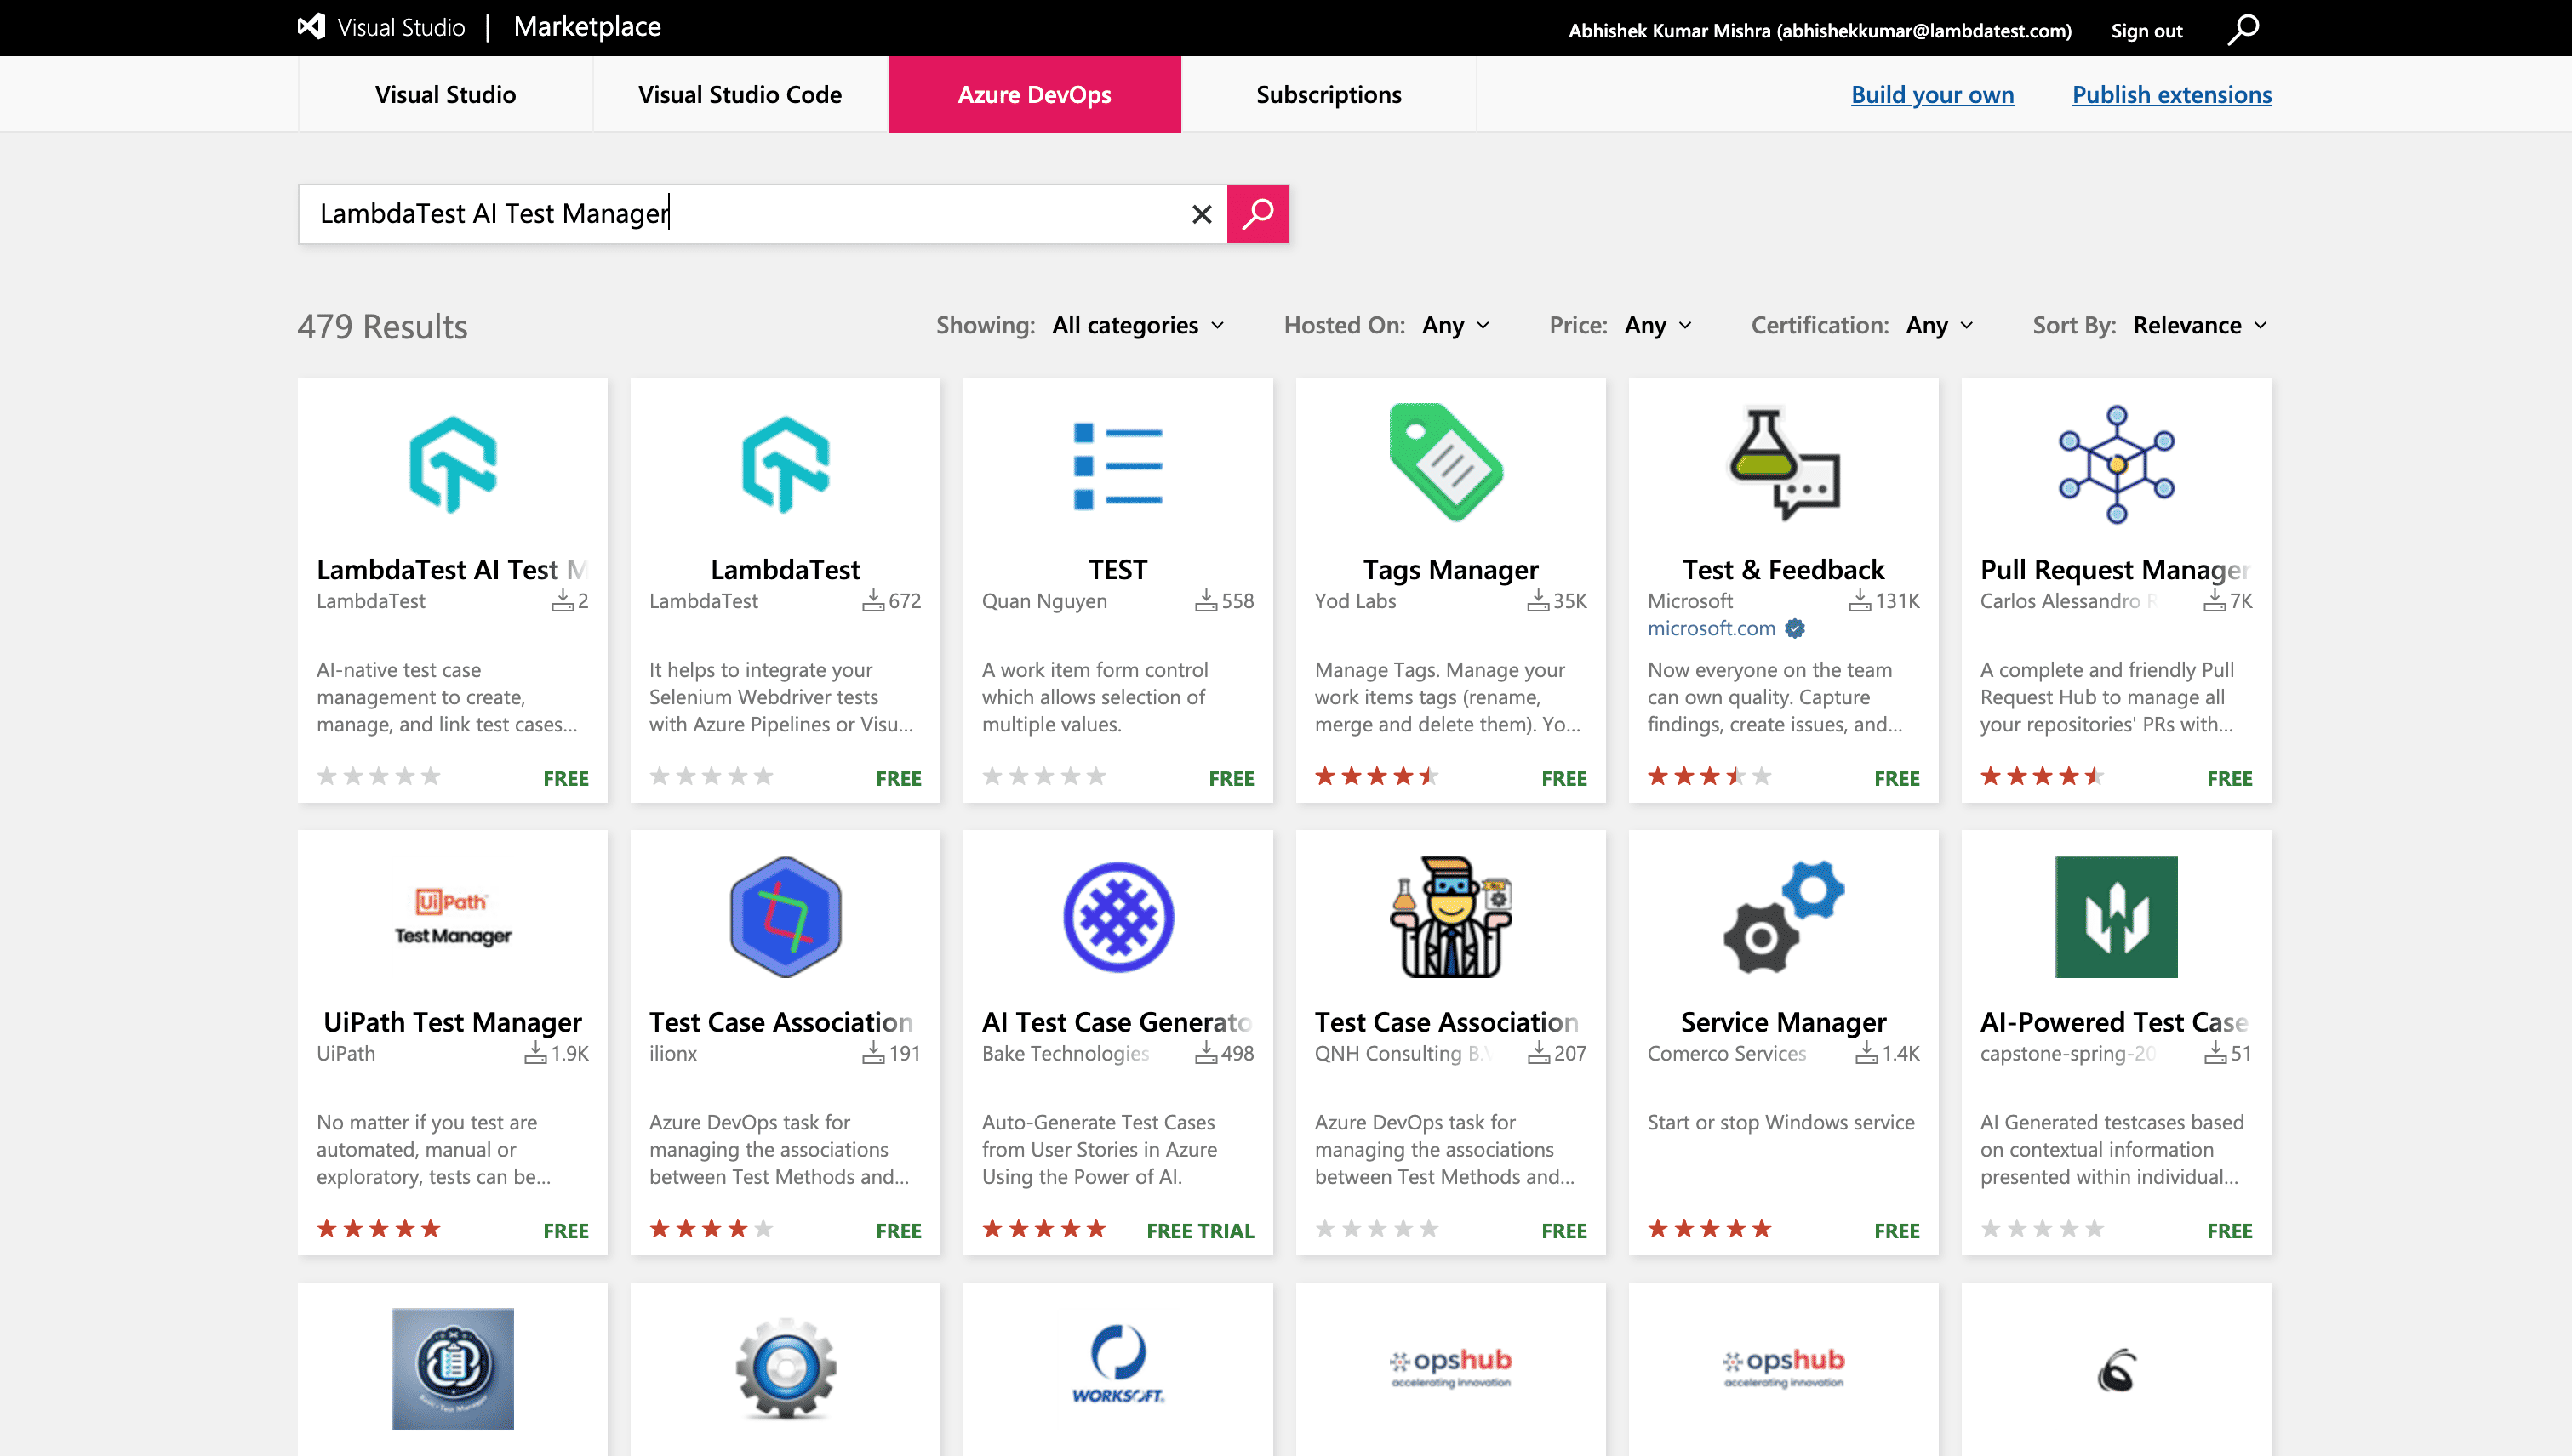The width and height of the screenshot is (2572, 1456).
Task: Switch to the Visual Studio Code tab
Action: point(740,94)
